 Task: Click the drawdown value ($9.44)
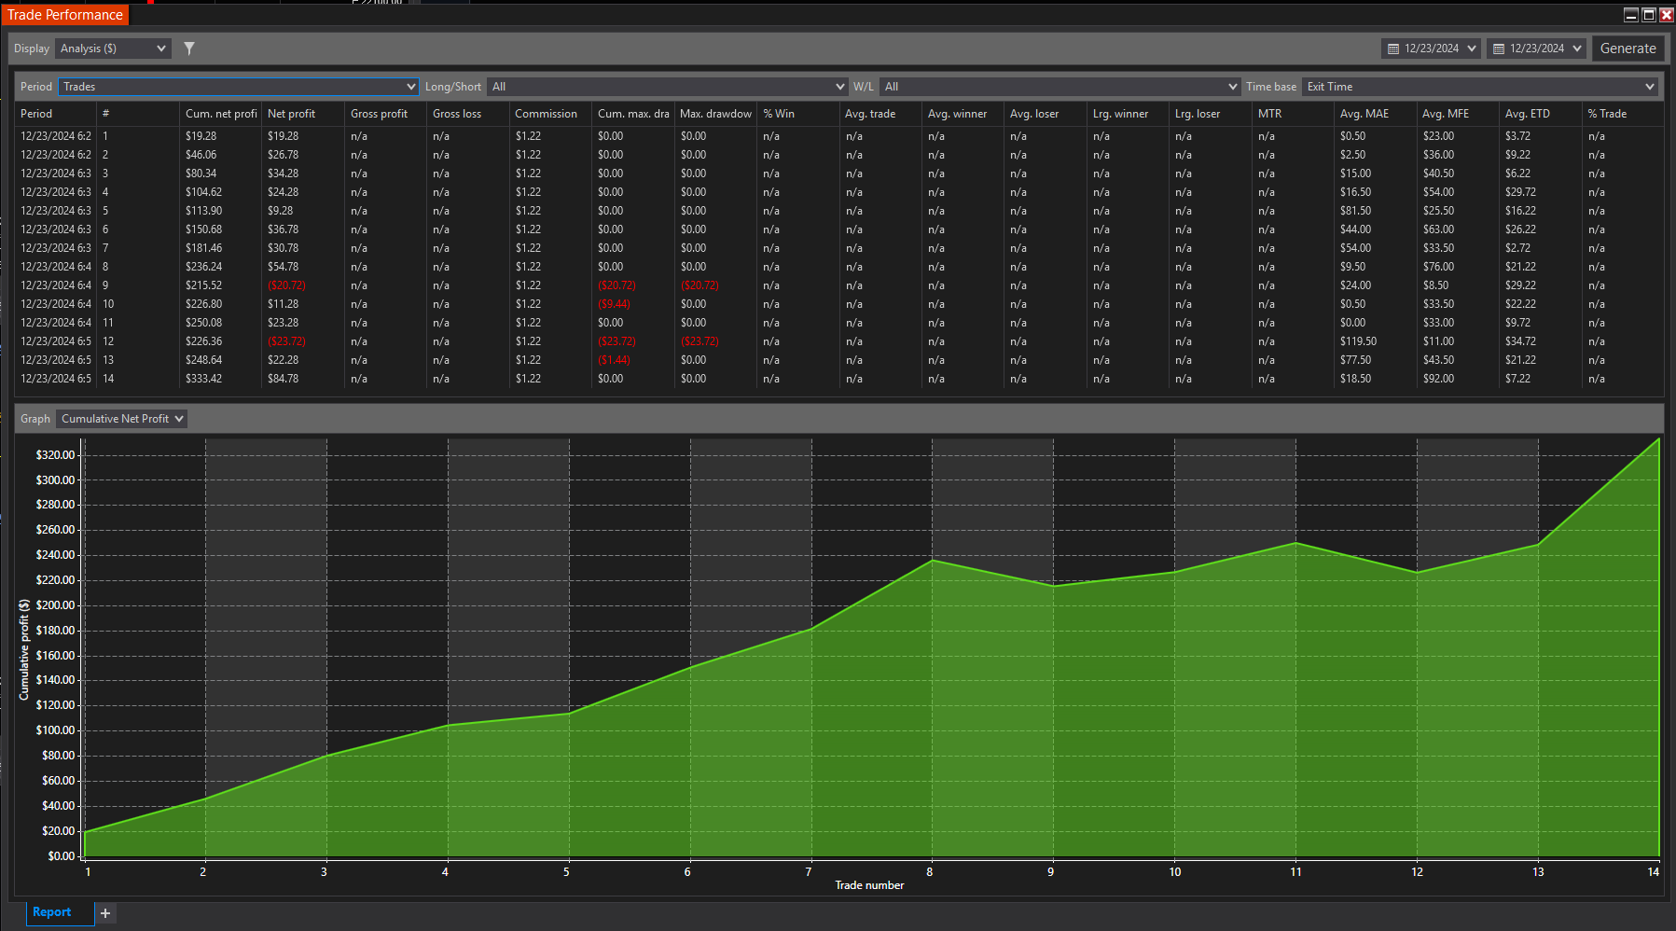point(614,304)
